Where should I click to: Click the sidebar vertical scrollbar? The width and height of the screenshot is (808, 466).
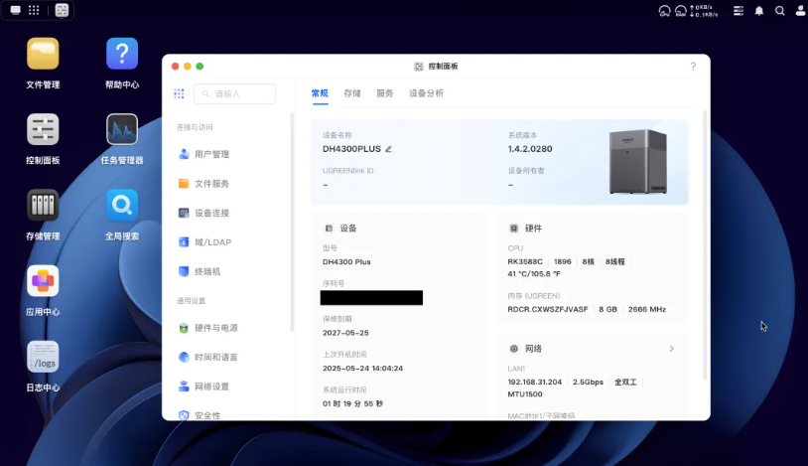292,222
